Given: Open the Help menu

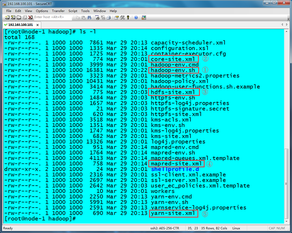Looking at the screenshot, I should coord(113,11).
